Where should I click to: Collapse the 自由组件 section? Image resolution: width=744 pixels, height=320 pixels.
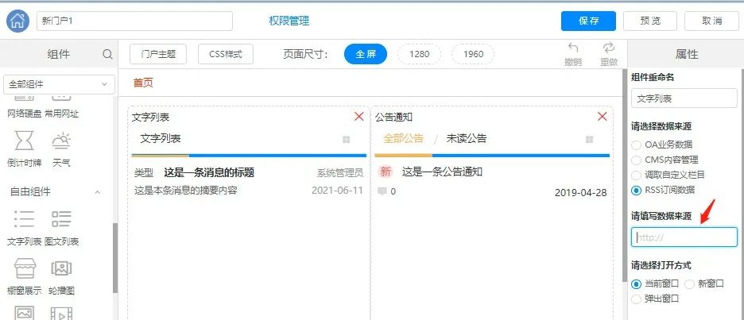(98, 192)
